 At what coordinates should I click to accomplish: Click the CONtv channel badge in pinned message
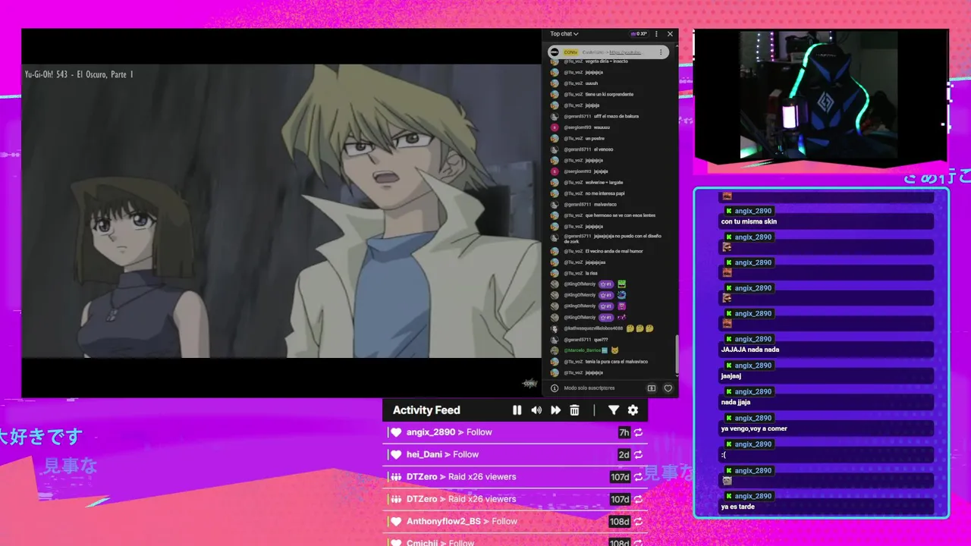point(570,52)
